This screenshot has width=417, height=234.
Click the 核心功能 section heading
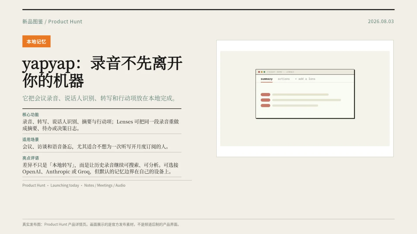click(x=30, y=115)
